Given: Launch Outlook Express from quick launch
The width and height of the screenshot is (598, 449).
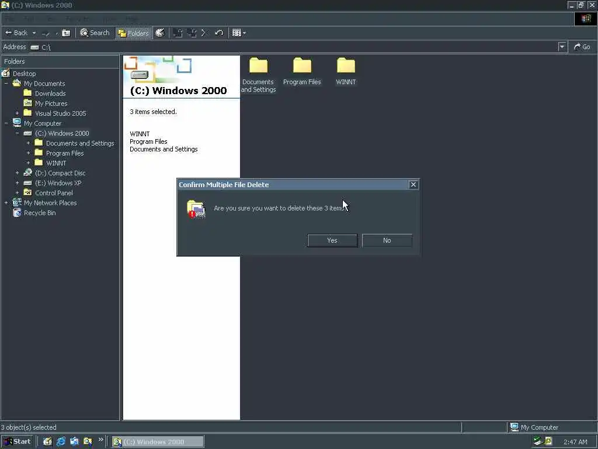Looking at the screenshot, I should 74,442.
